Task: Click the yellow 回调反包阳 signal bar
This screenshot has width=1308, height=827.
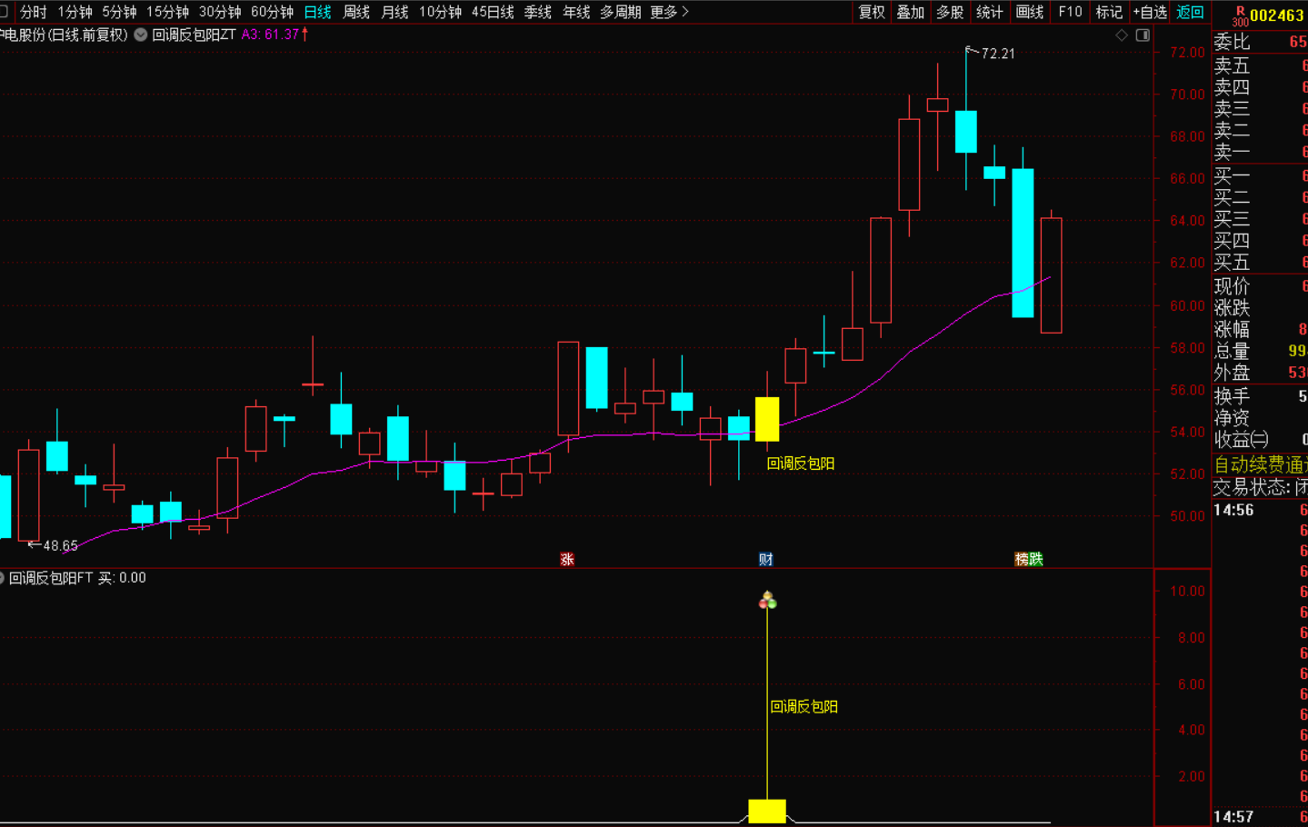Action: 767,811
